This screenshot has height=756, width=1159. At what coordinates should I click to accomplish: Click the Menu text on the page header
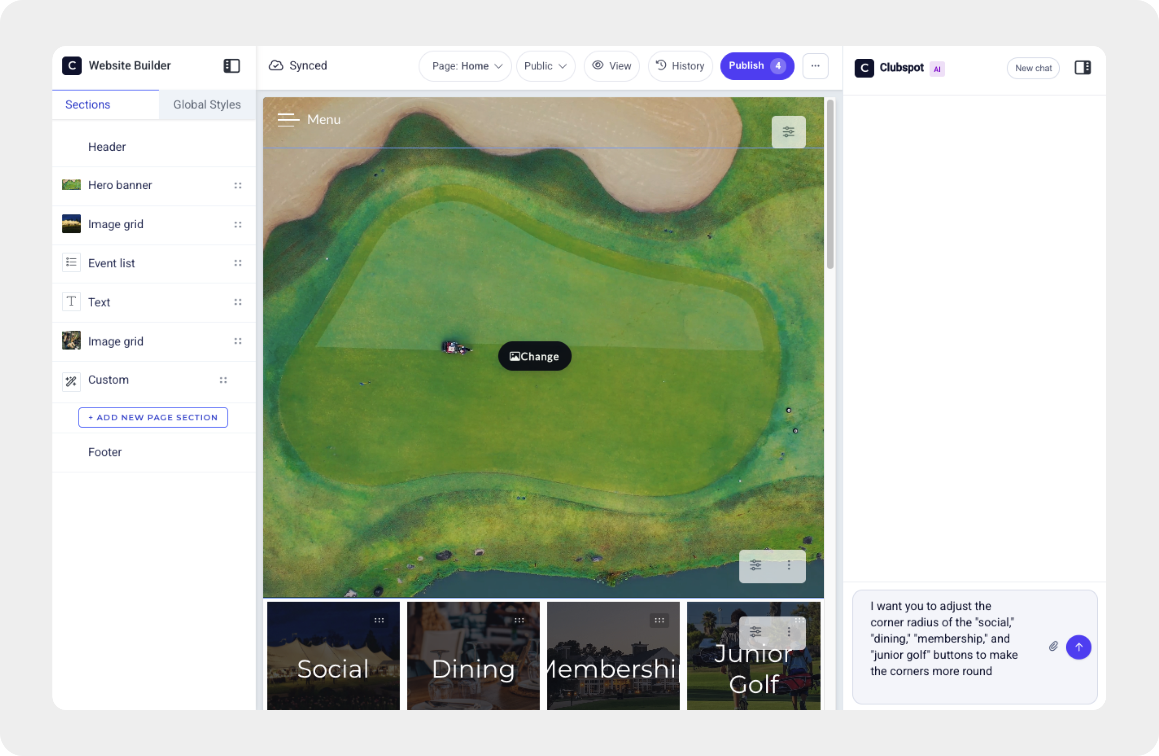(323, 119)
